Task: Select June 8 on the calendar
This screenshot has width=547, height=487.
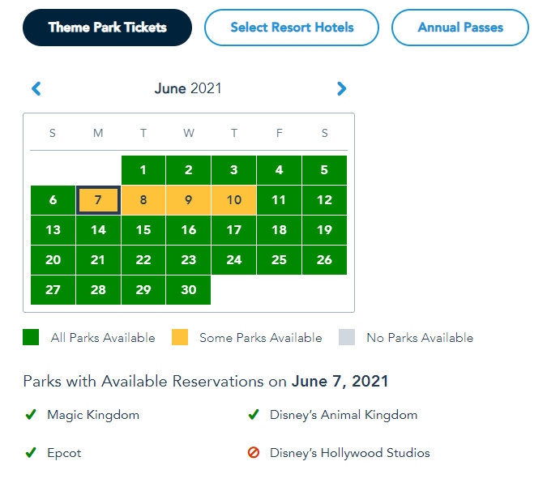Action: [x=143, y=200]
